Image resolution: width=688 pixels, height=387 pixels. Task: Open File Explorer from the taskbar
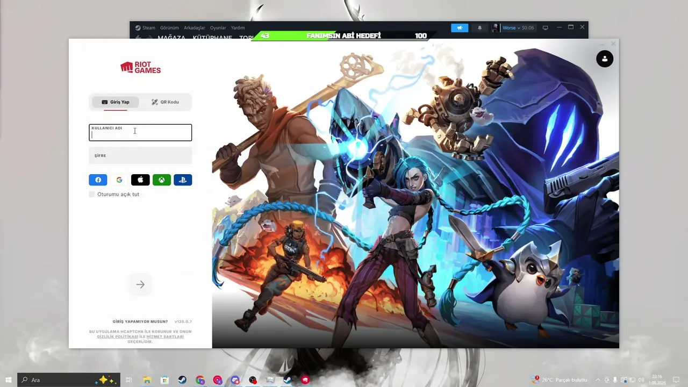(147, 380)
